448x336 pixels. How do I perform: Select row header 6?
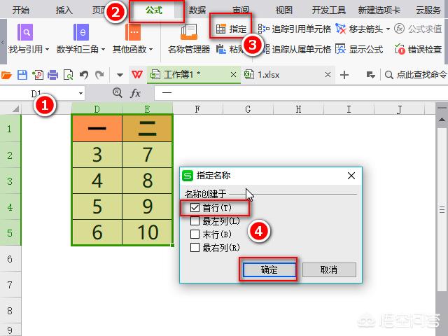click(10, 259)
